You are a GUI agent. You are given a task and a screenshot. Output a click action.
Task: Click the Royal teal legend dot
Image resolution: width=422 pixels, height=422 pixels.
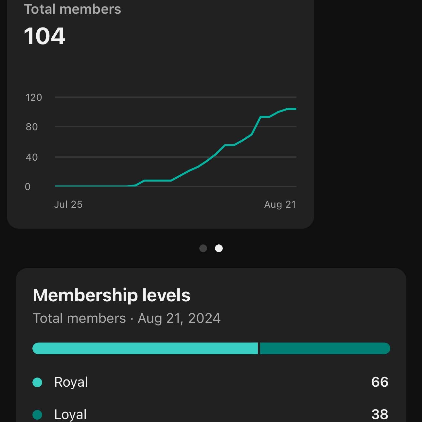coord(38,382)
